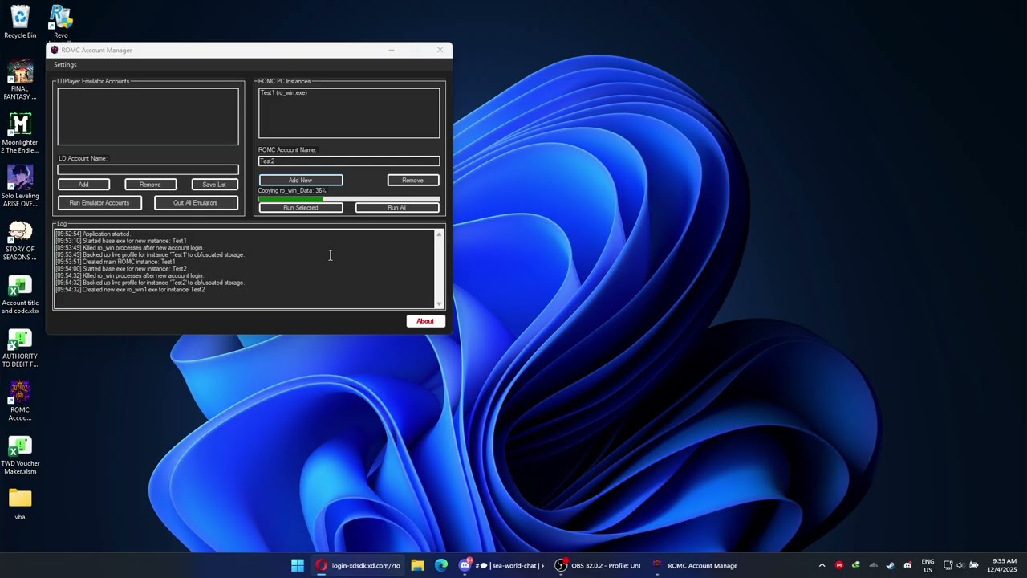Click the copying progress bar
This screenshot has width=1027, height=578.
point(349,198)
